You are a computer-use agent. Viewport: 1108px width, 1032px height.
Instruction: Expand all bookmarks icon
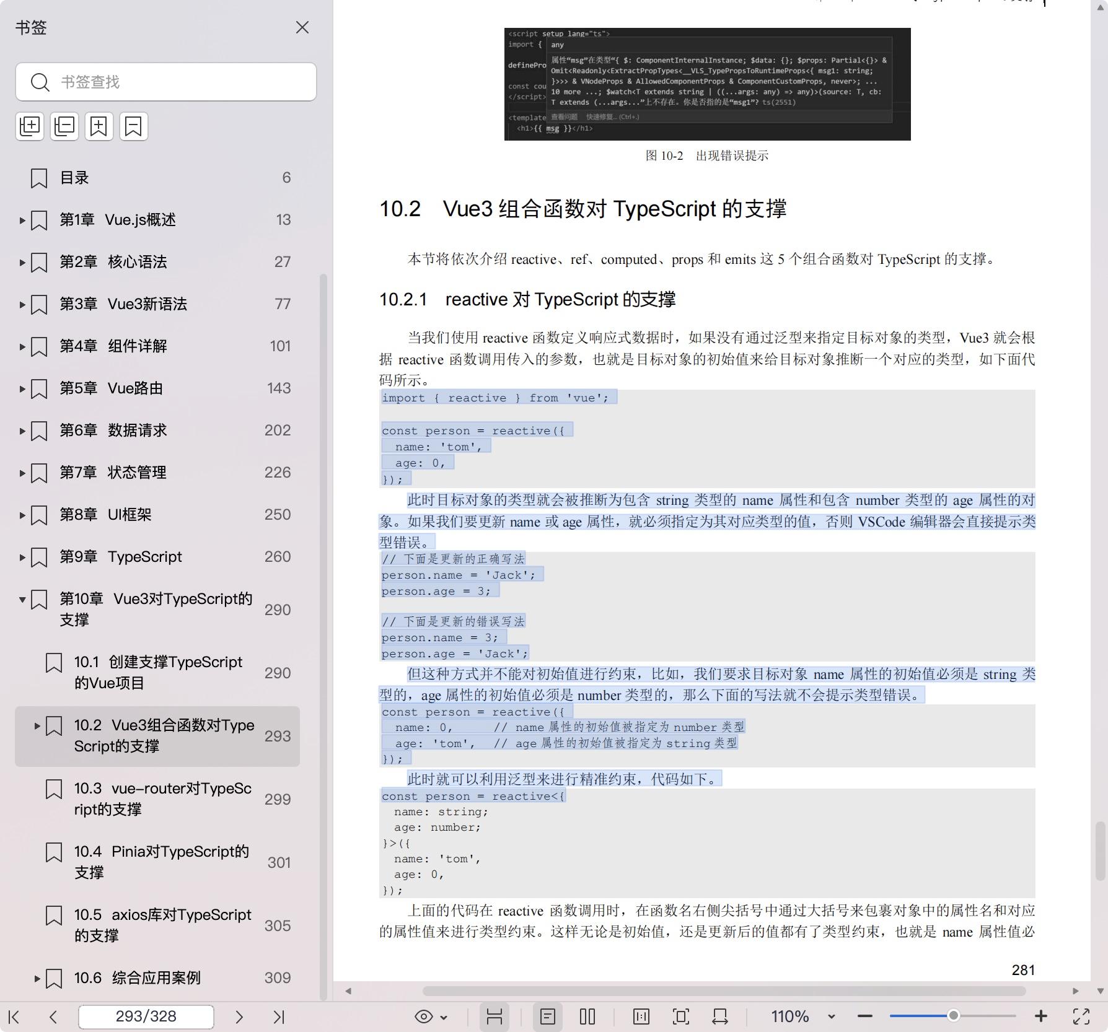click(30, 126)
